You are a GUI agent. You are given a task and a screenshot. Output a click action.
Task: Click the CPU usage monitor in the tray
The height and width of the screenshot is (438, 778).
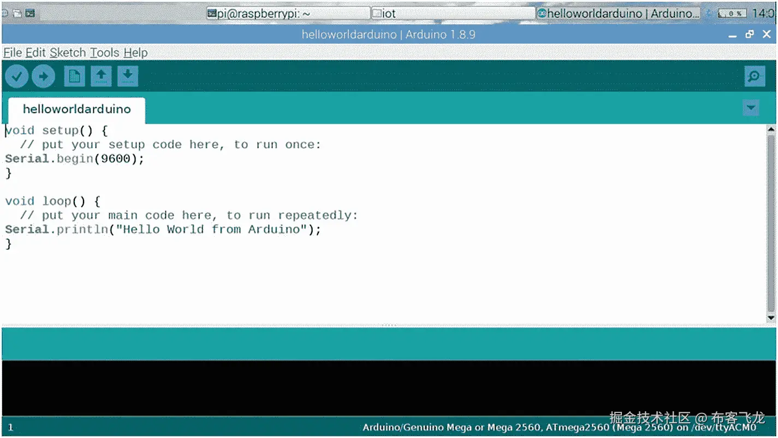[731, 14]
